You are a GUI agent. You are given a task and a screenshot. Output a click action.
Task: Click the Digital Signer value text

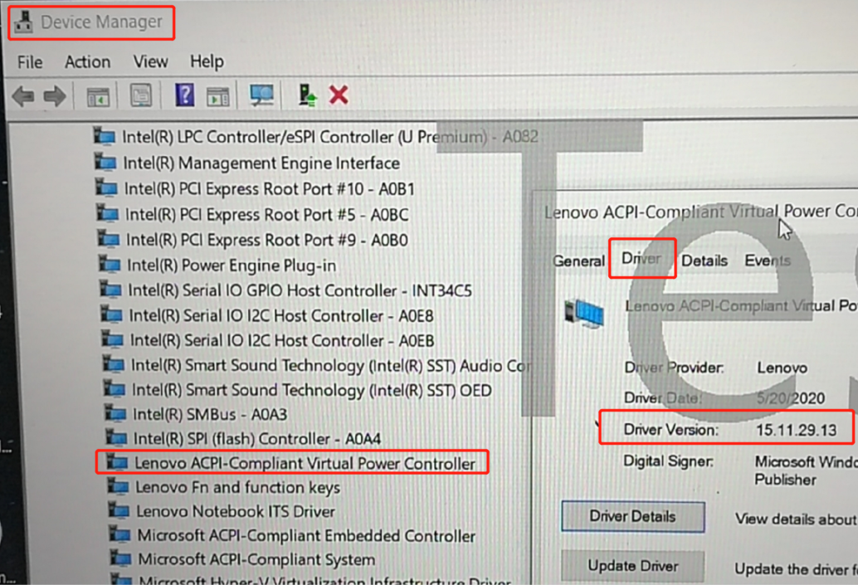point(806,470)
